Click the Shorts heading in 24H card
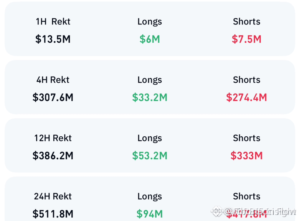Screen dimensions: 299x221 (x=246, y=196)
